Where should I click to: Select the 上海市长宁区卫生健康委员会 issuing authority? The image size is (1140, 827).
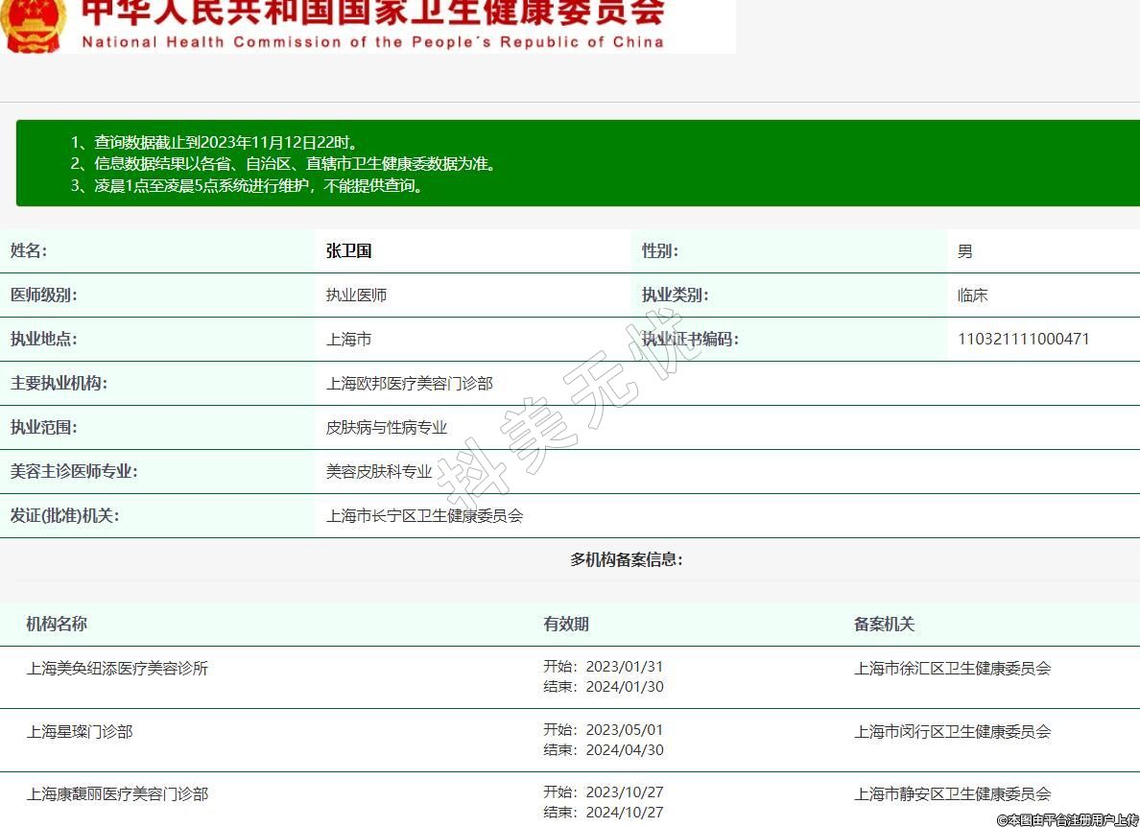coord(424,516)
